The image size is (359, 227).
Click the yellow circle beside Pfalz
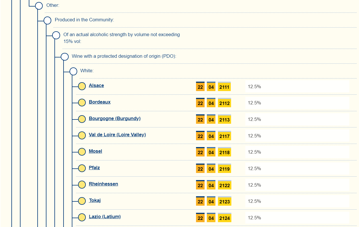(82, 168)
